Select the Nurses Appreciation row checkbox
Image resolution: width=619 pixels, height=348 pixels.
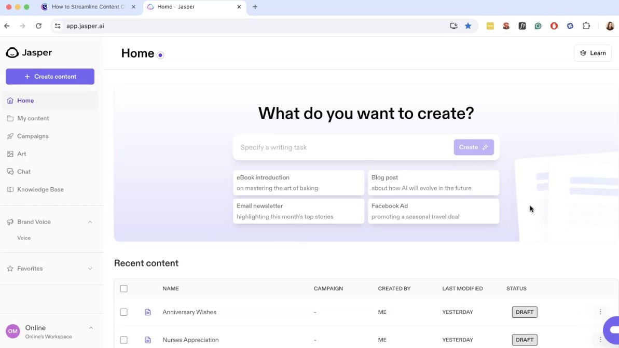(x=123, y=340)
